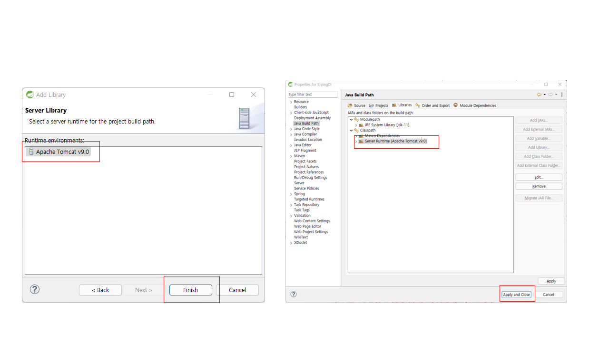Focus the type filter text field
Viewport: 609px width, 342px height.
[x=313, y=95]
